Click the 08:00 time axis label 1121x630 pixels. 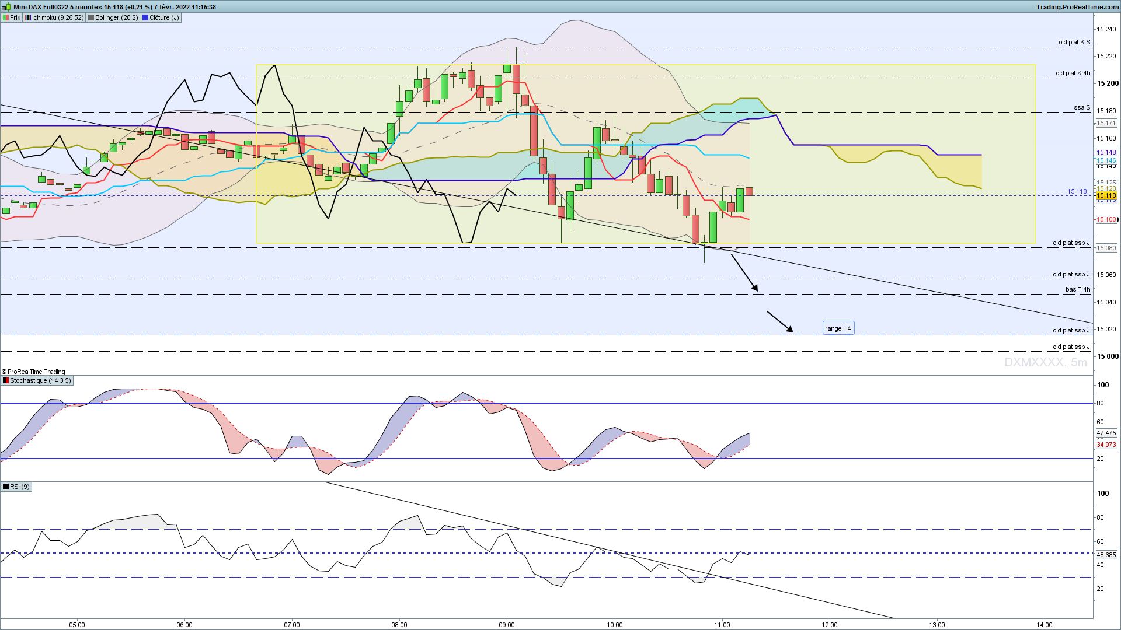[399, 625]
